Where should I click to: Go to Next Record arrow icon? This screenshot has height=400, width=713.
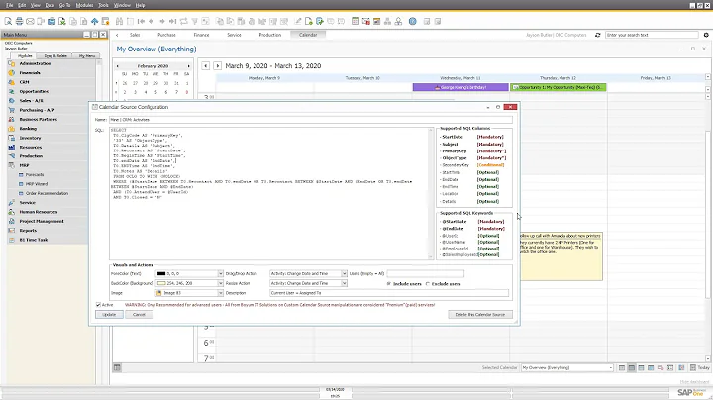[x=162, y=21]
